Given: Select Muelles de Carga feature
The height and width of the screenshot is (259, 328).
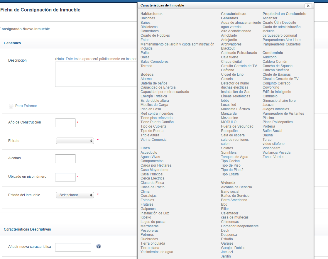Looking at the screenshot, I should (x=154, y=105).
